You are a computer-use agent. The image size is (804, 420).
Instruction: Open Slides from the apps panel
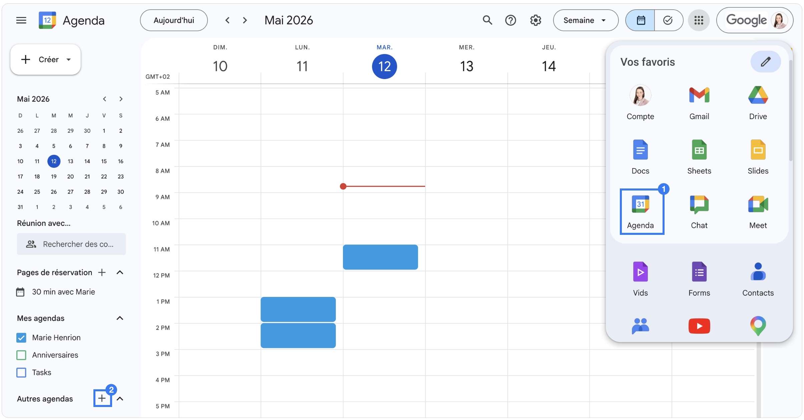point(758,157)
